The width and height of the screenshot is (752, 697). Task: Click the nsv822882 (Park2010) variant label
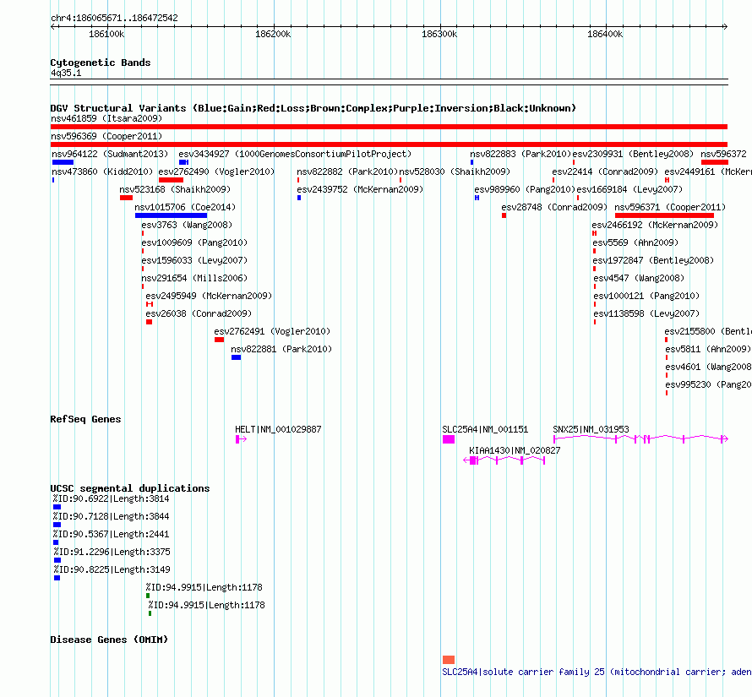click(x=347, y=172)
